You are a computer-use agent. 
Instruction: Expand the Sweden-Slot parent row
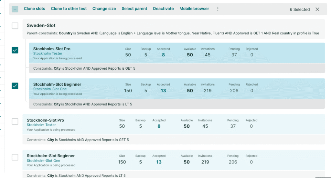click(x=174, y=29)
